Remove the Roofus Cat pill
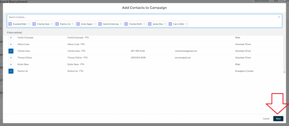Image resolution: width=289 pixels, height=126 pixels. pos(73,24)
